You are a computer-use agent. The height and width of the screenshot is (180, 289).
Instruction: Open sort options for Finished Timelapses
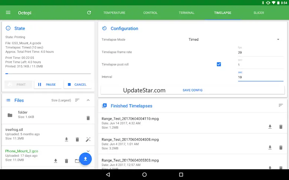click(x=281, y=106)
